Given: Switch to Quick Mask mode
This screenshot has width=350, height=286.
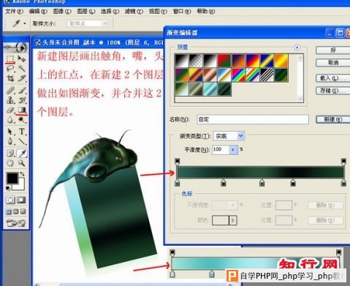Looking at the screenshot, I should (21, 200).
